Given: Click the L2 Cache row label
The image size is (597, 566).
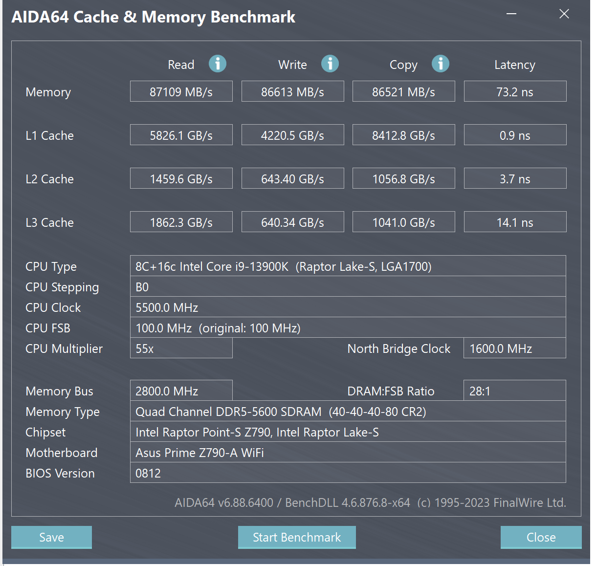Looking at the screenshot, I should click(x=49, y=179).
